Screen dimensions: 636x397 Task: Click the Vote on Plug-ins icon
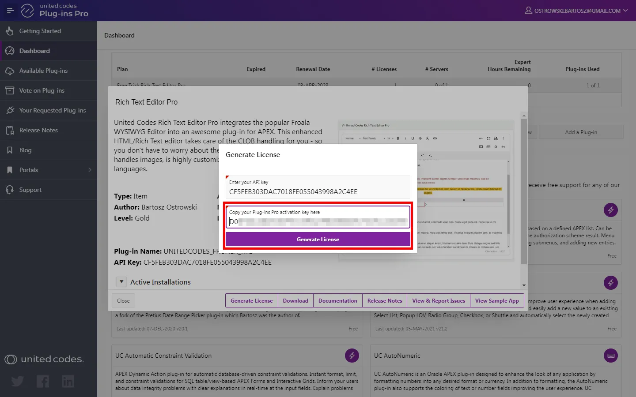coord(10,90)
